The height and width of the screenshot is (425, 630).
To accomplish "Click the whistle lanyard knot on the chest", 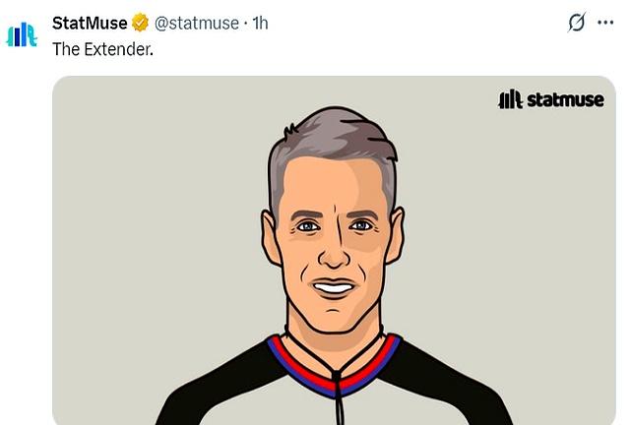I will pyautogui.click(x=337, y=378).
